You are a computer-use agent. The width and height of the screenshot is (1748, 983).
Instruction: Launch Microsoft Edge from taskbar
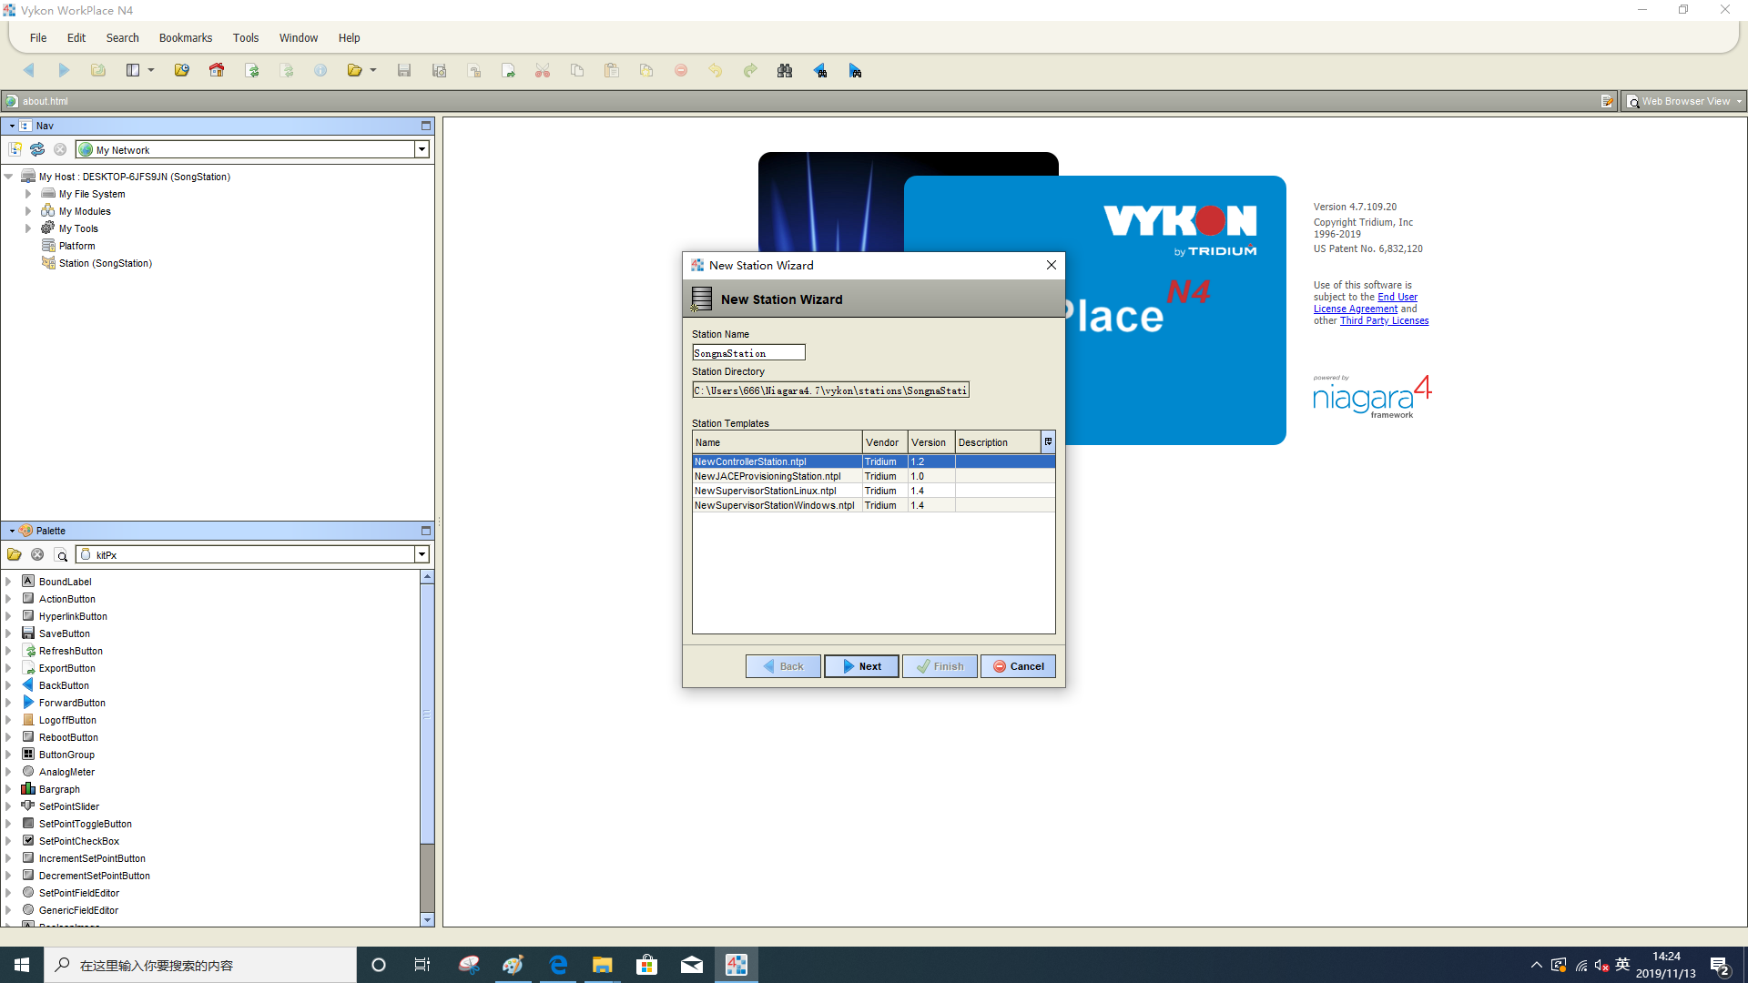[558, 965]
